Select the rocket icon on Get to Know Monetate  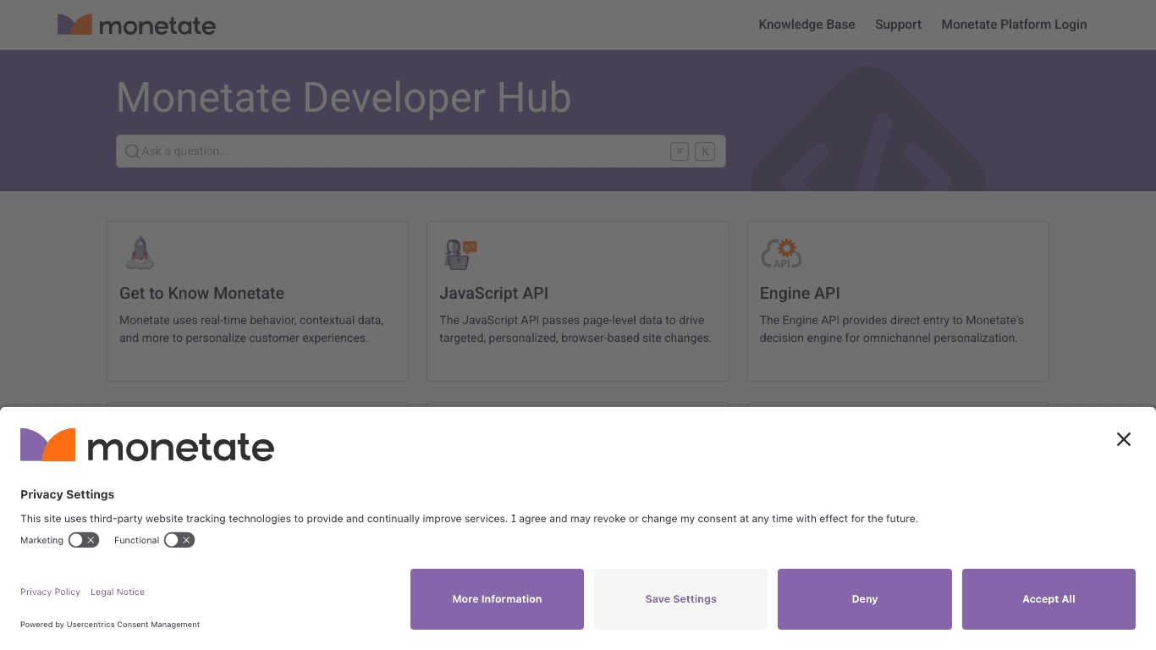[x=140, y=252]
